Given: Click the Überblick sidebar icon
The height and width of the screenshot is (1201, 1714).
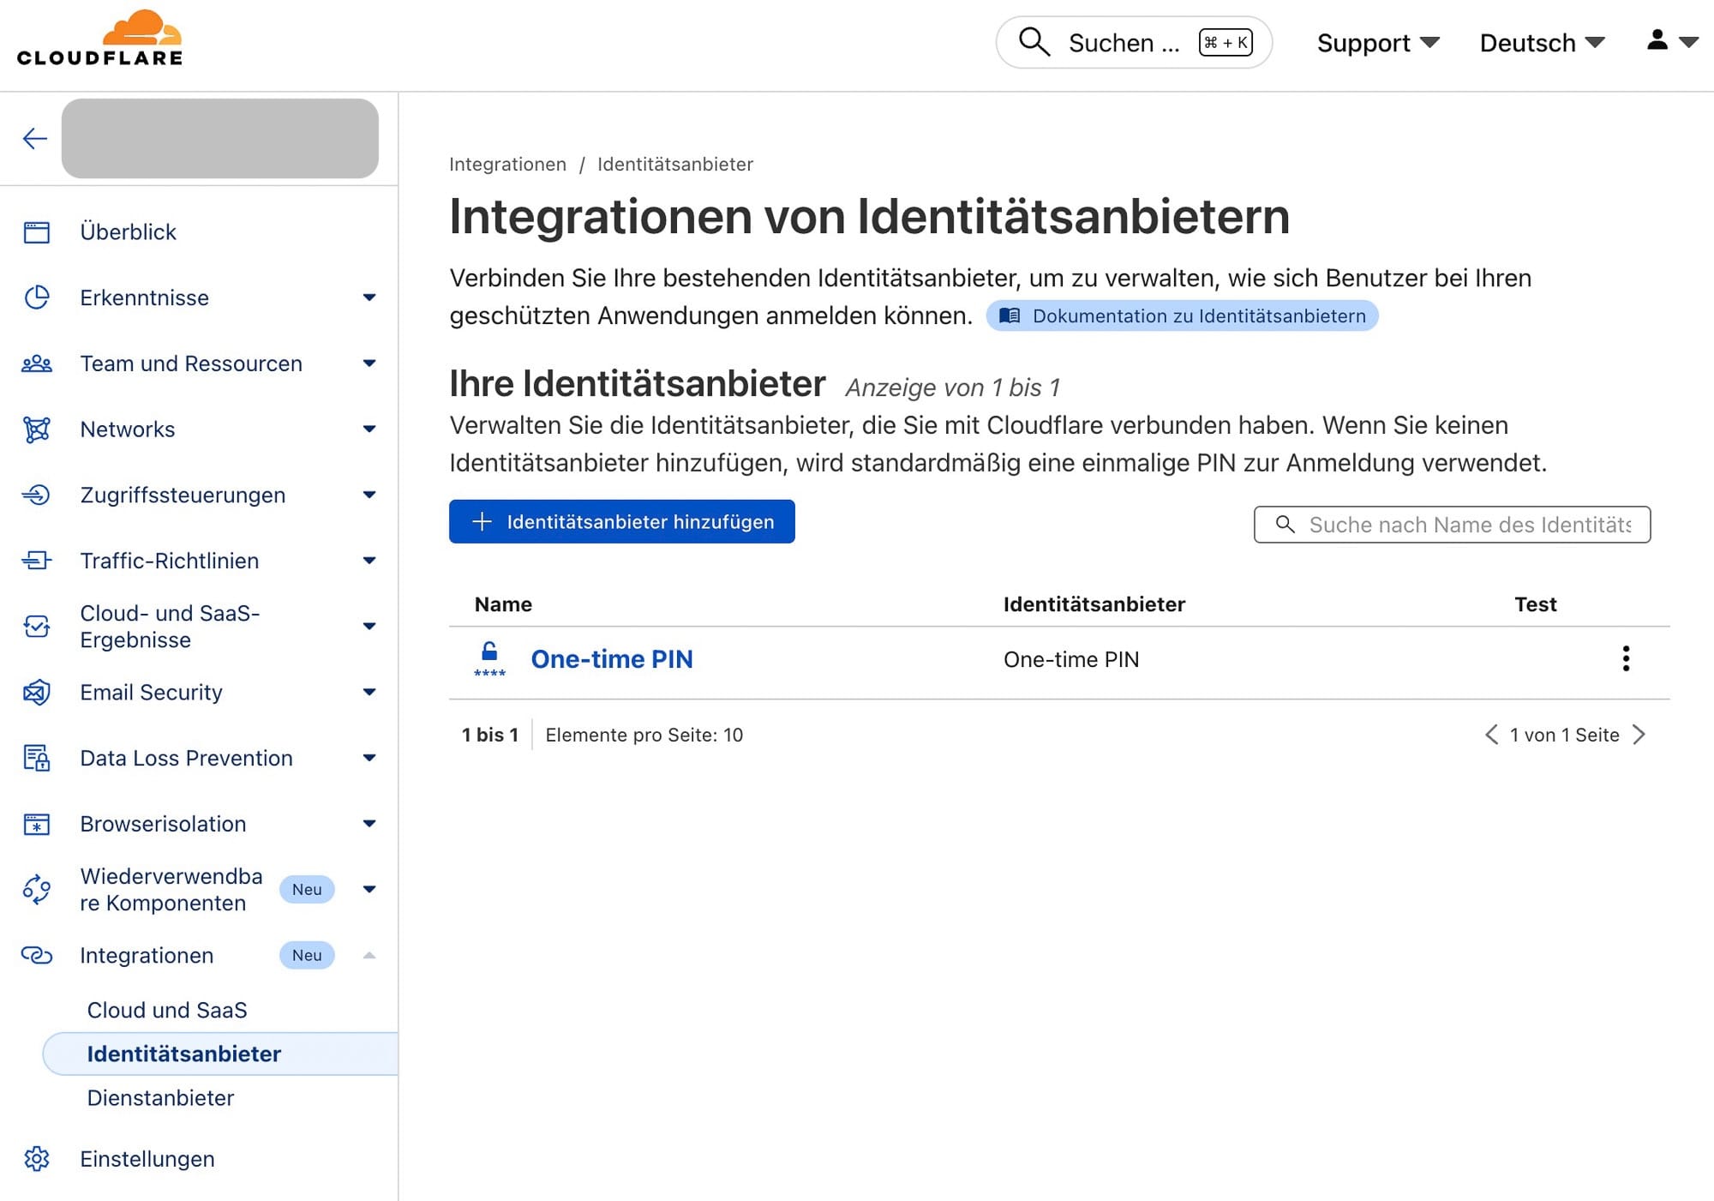Looking at the screenshot, I should [x=36, y=231].
